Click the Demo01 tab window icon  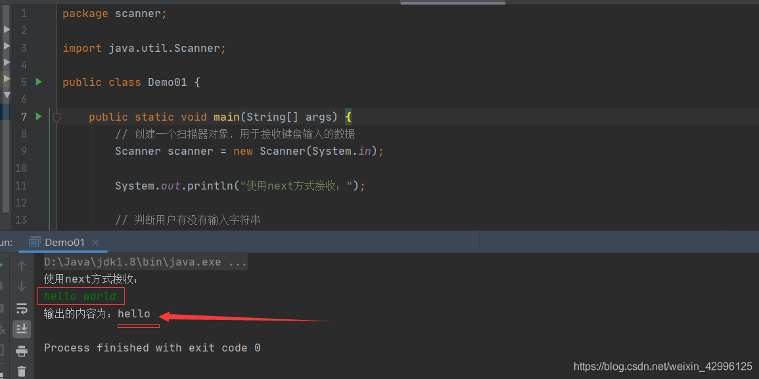point(34,243)
